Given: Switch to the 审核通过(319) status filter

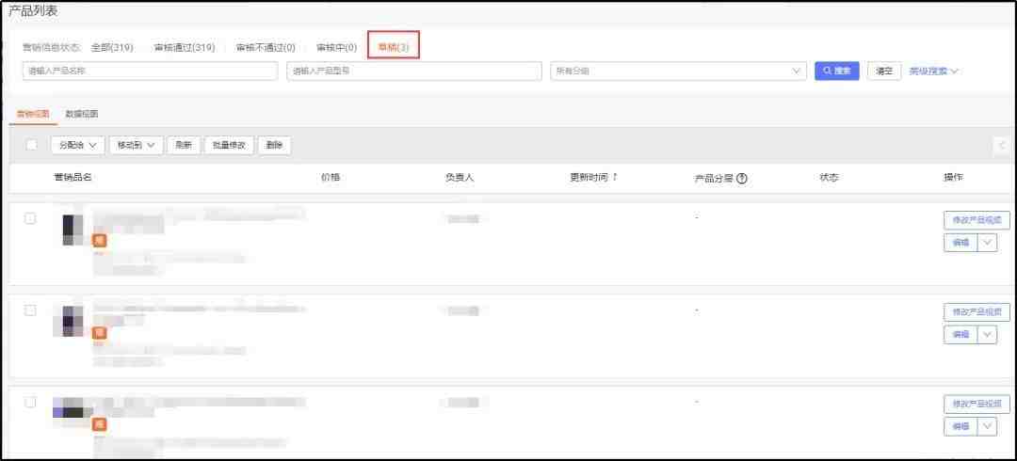Looking at the screenshot, I should click(185, 47).
